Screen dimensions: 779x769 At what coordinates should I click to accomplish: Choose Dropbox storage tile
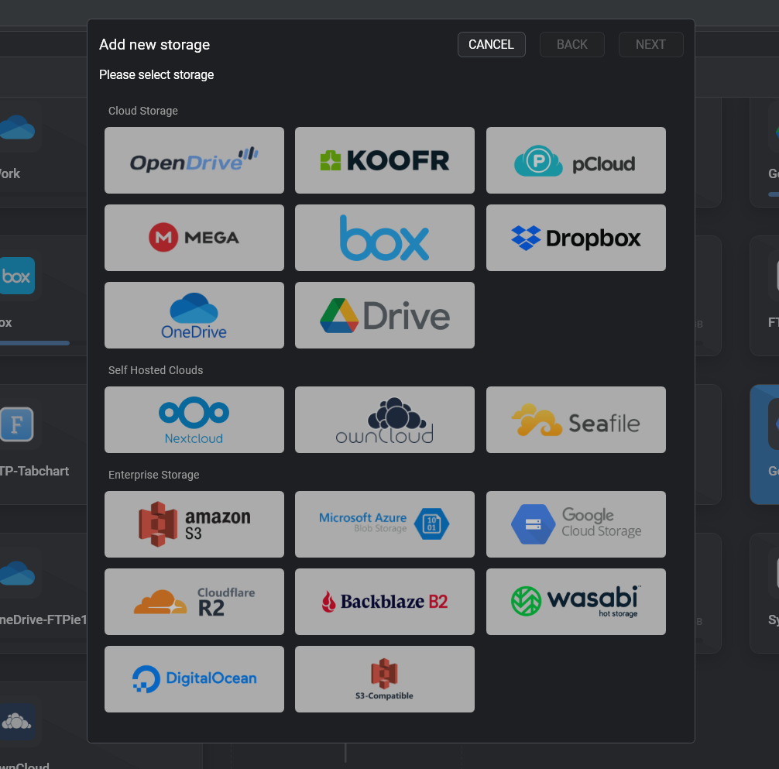(576, 238)
